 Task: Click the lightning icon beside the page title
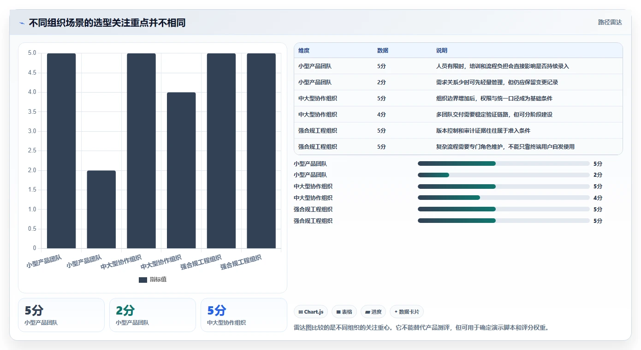[22, 23]
